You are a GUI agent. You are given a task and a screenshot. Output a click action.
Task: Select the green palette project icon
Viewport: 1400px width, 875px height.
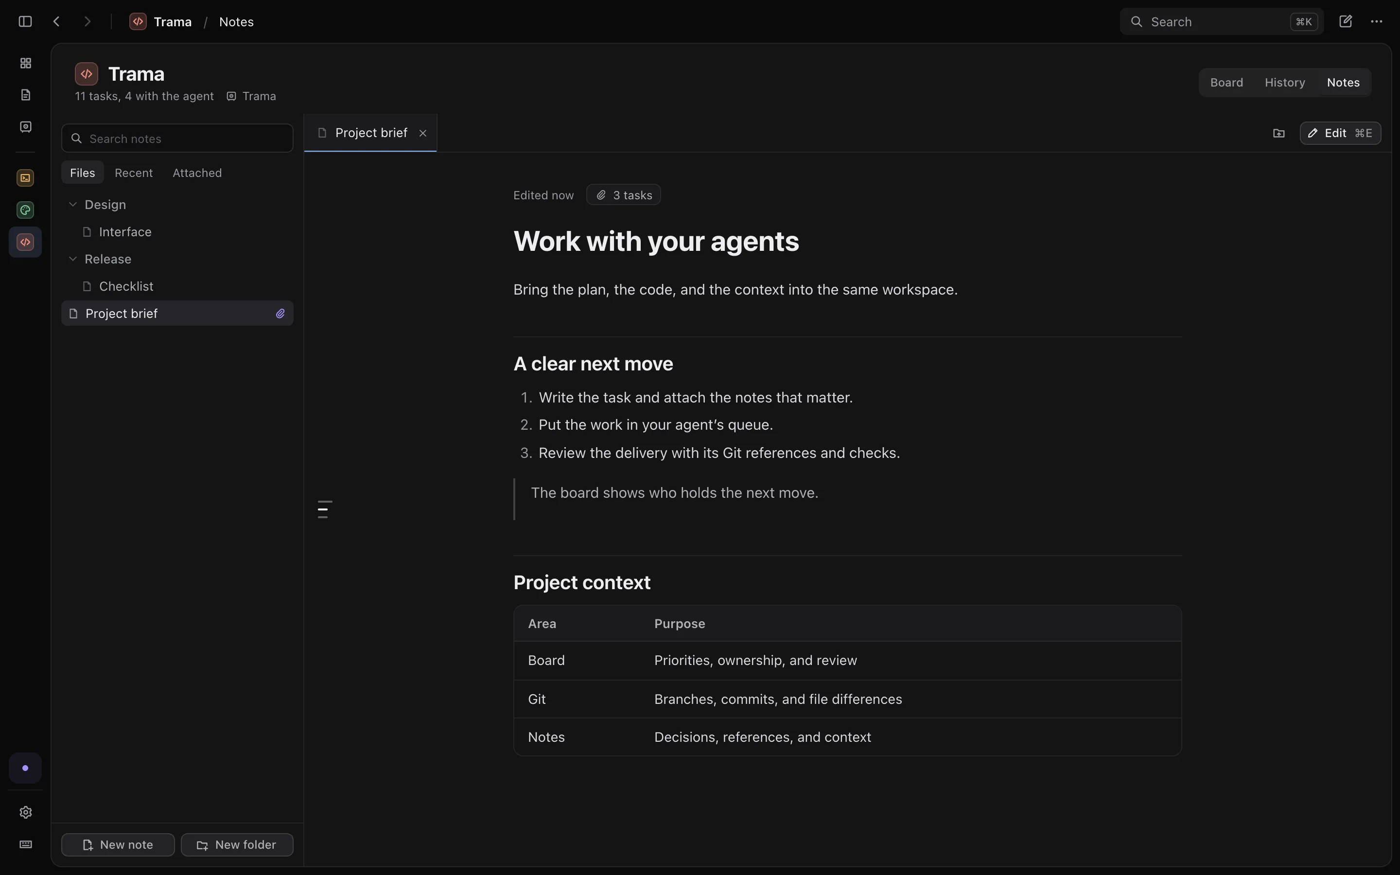25,210
